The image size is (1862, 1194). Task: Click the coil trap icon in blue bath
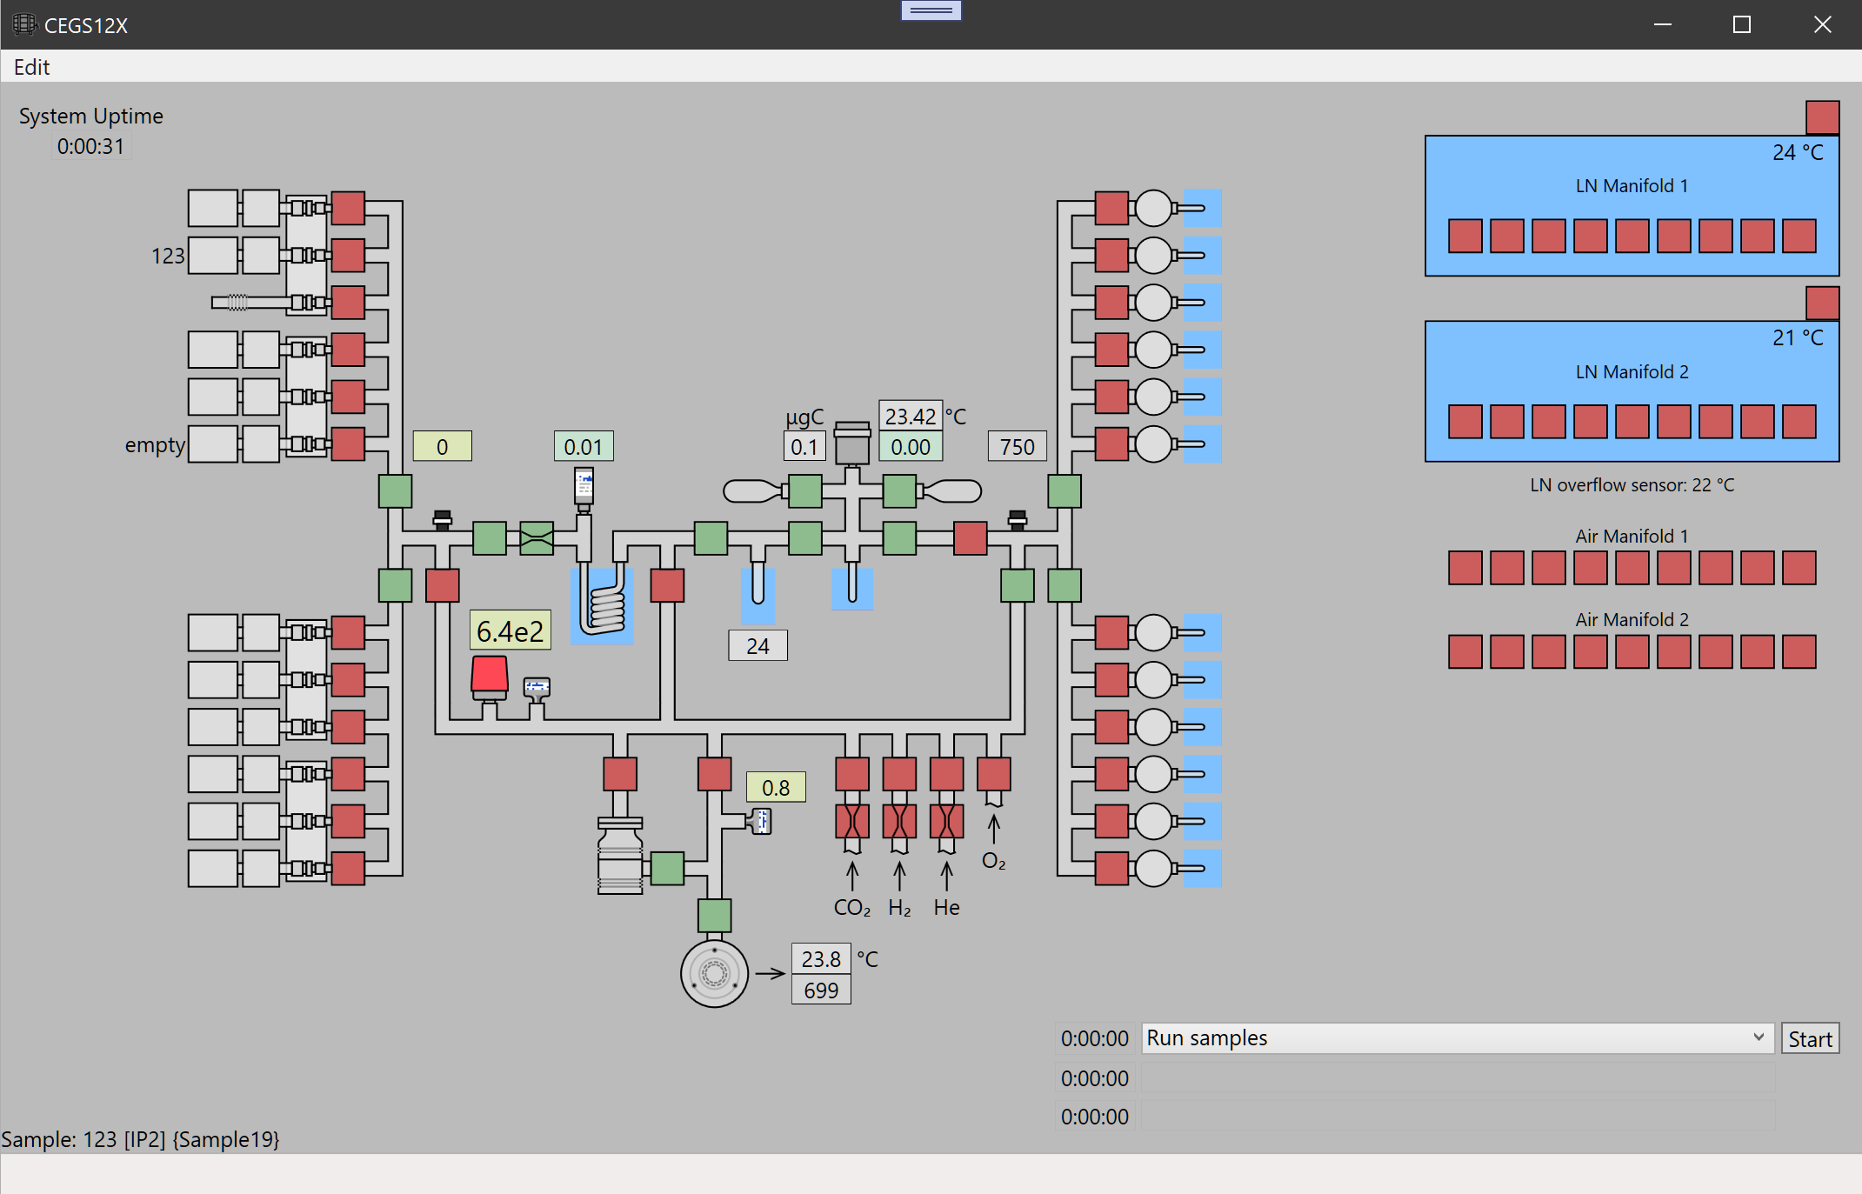[x=606, y=607]
